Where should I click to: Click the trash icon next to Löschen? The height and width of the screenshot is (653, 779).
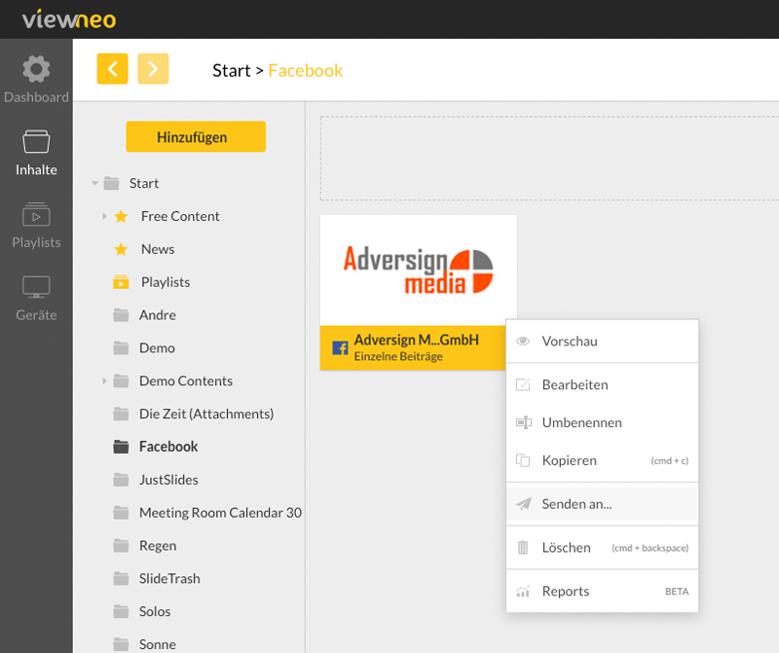(x=523, y=548)
